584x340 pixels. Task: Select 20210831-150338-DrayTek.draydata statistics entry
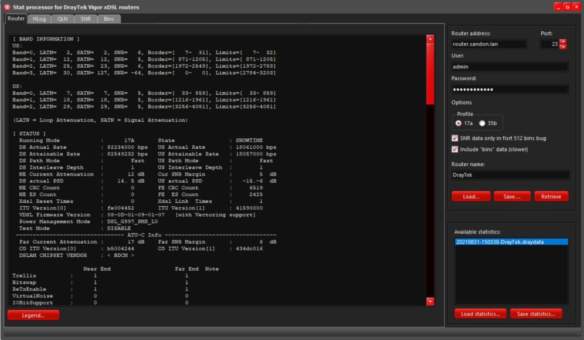click(x=512, y=242)
